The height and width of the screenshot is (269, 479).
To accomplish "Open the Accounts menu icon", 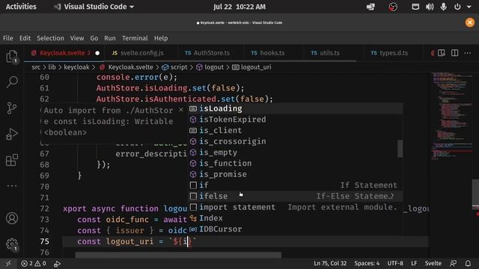I will tap(12, 218).
